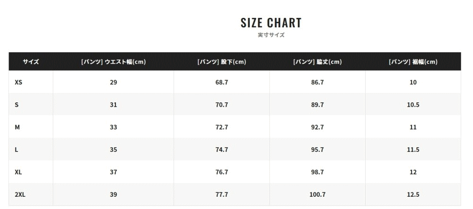Select the 実寸サイズ subtitle text
Screen dimensions: 473x209
(x=271, y=35)
